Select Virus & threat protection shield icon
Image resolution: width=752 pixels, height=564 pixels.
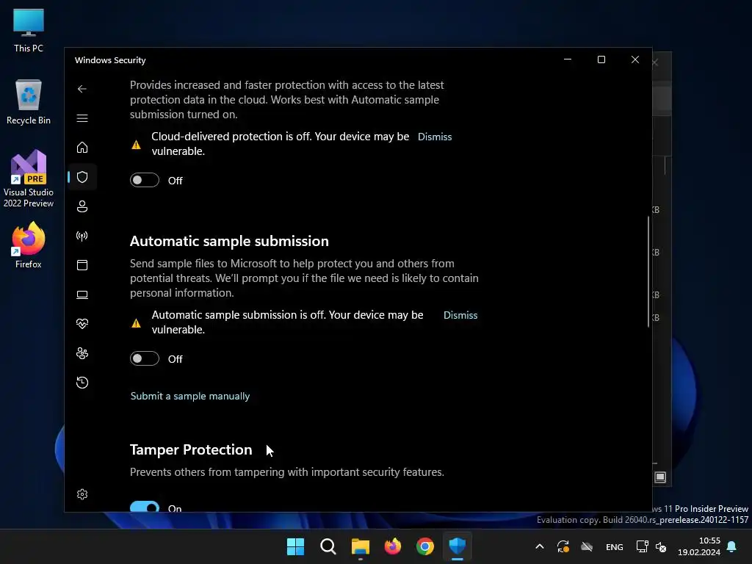click(82, 177)
